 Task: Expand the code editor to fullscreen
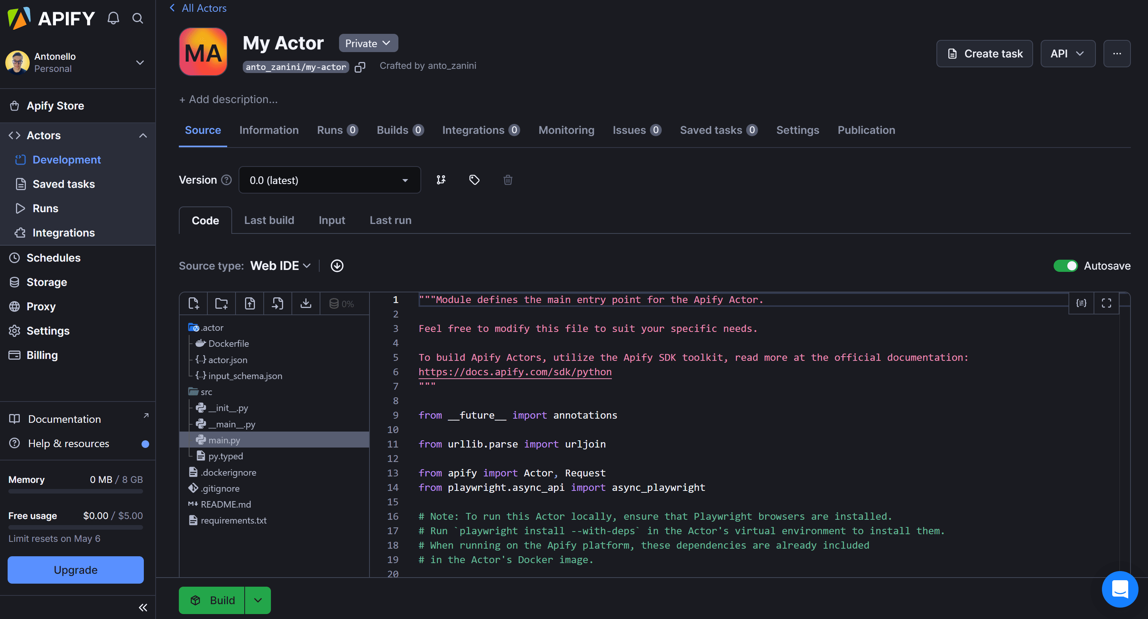tap(1107, 303)
